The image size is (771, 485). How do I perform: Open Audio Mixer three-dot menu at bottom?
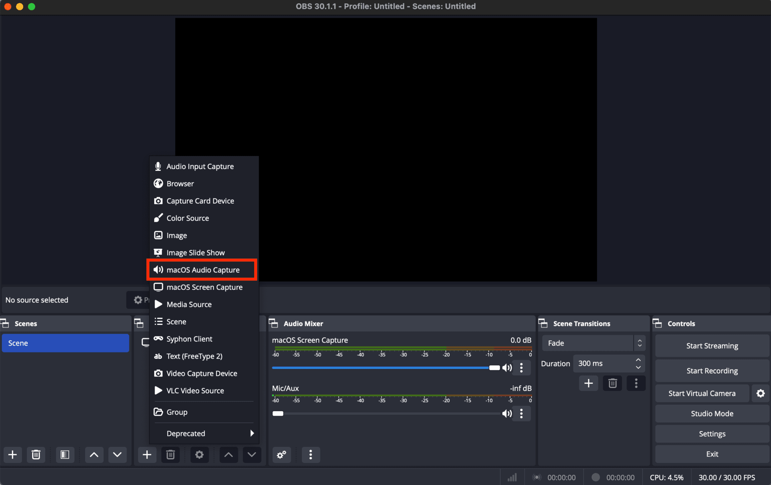pyautogui.click(x=311, y=455)
